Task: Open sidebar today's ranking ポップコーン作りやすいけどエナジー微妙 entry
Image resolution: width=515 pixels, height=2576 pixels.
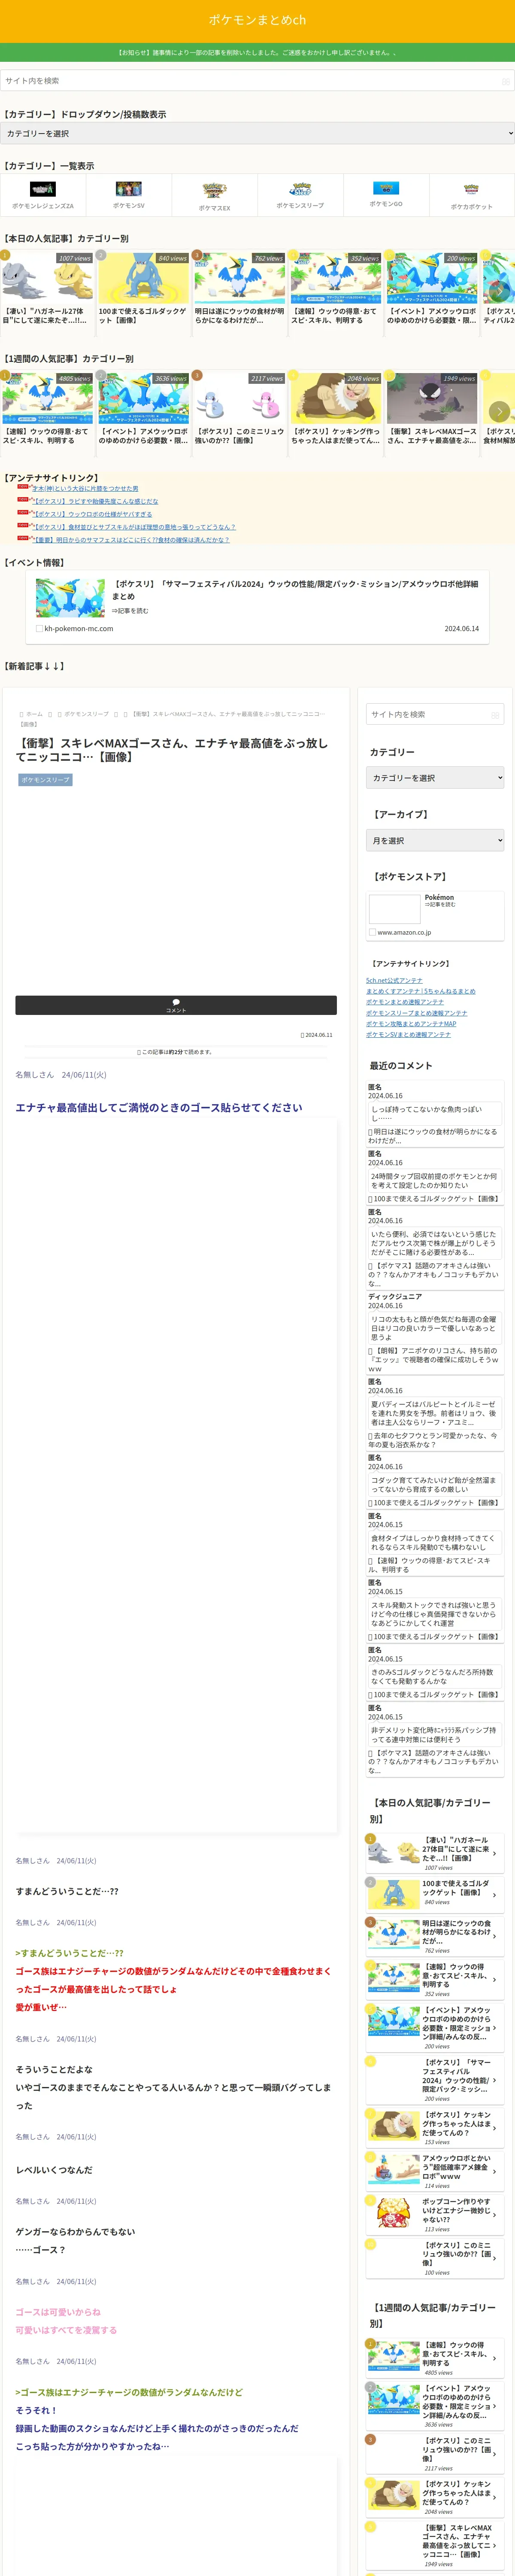Action: pyautogui.click(x=435, y=2215)
